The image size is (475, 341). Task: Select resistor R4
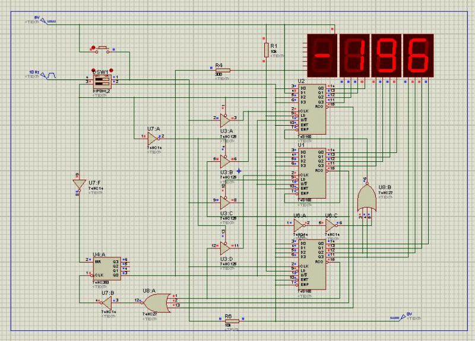coord(223,71)
